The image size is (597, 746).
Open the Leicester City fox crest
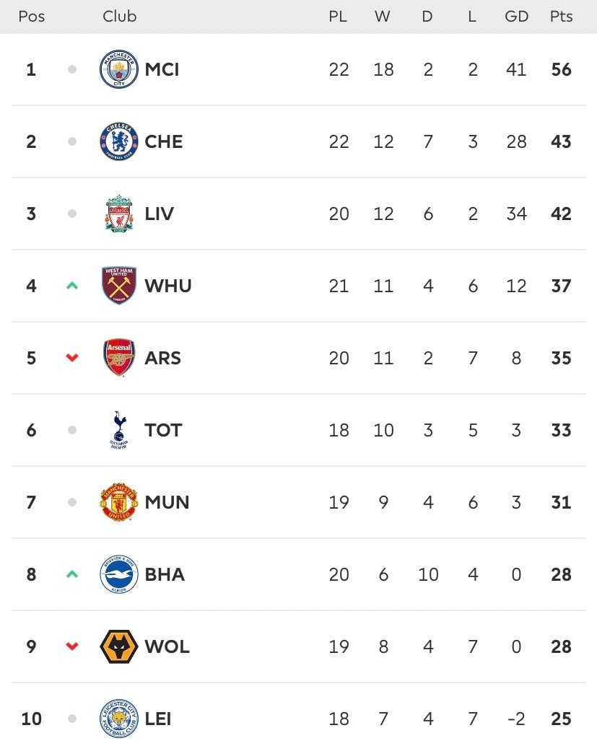[119, 719]
